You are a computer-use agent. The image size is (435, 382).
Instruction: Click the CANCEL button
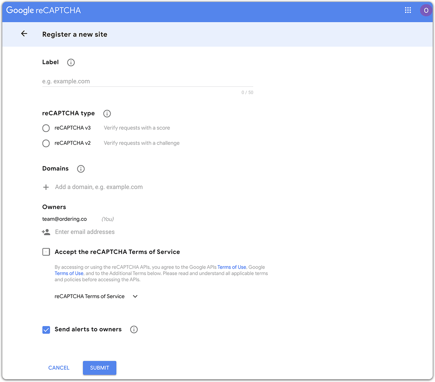pos(59,368)
